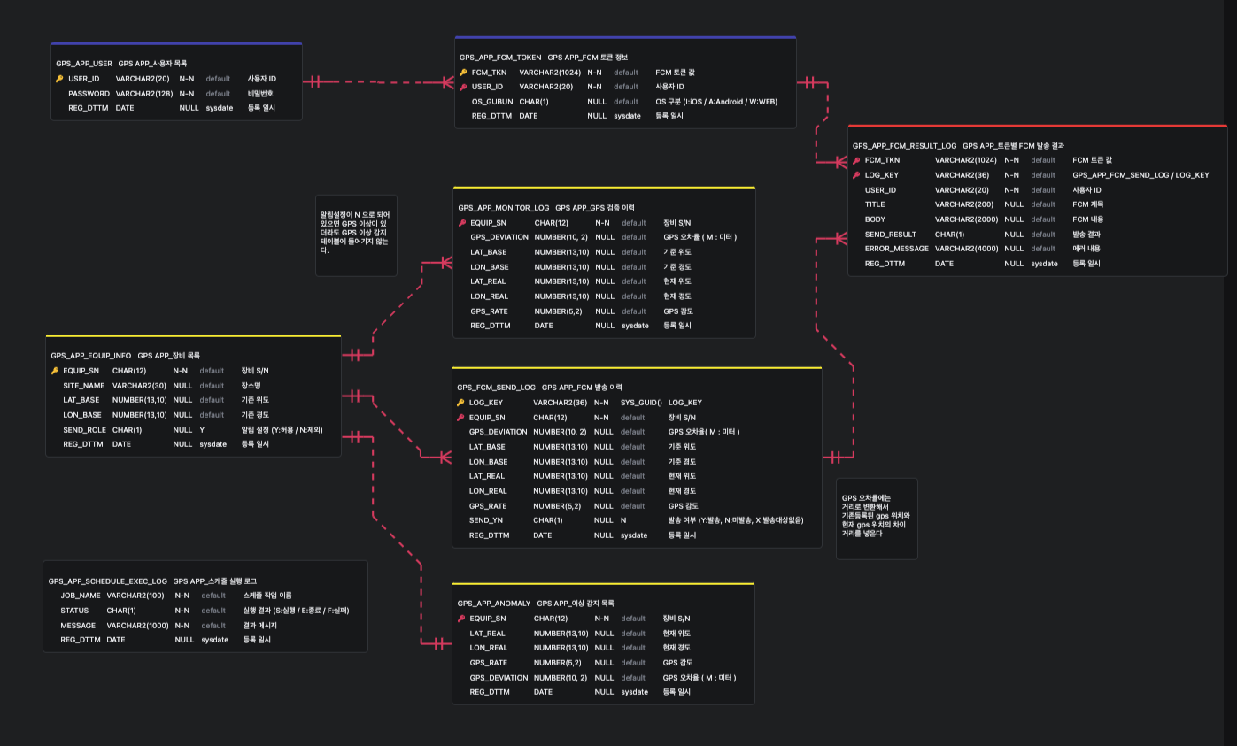
Task: Open the memo about GPS 오차율에는 거리로 변환
Action: click(x=877, y=519)
